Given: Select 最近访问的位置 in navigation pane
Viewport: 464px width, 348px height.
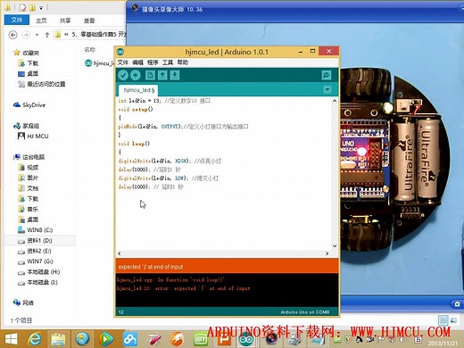Looking at the screenshot, I should (x=46, y=84).
